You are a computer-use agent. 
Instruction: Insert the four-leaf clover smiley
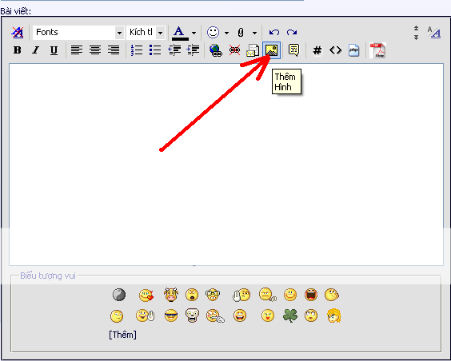tap(290, 315)
